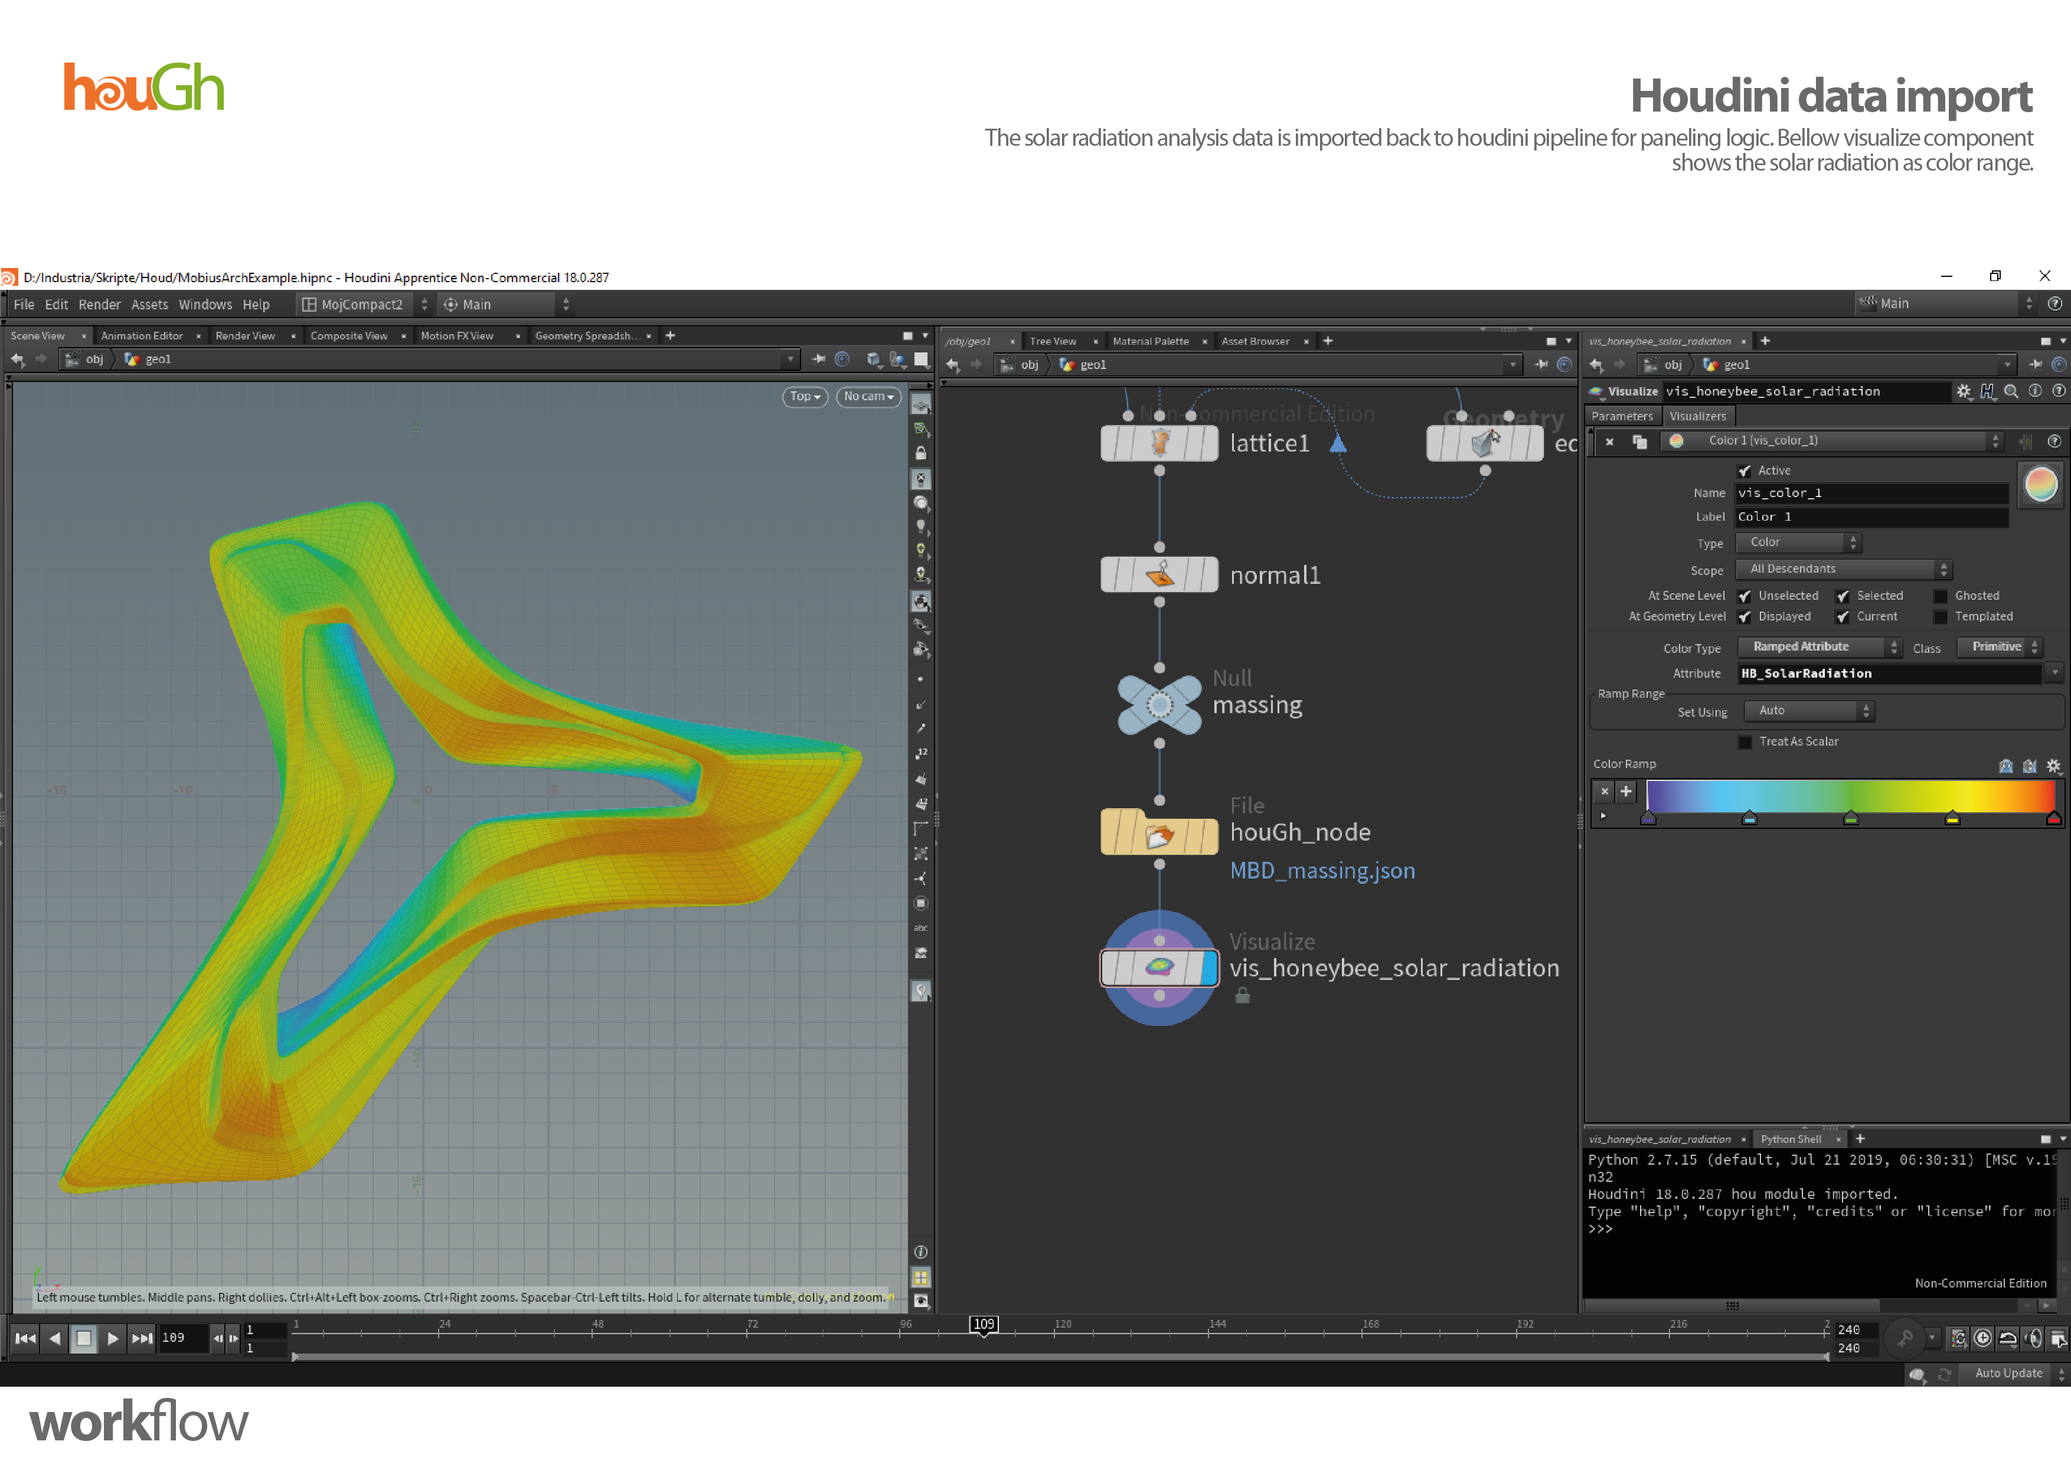This screenshot has width=2071, height=1464.
Task: Expand the Attribute name dropdown arrow
Action: tap(2054, 673)
